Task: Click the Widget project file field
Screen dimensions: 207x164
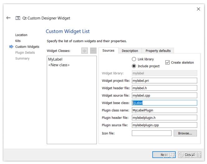Action: tap(164, 81)
